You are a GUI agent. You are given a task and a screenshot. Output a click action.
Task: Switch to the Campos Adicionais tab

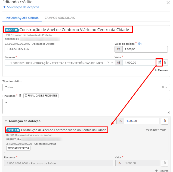pyautogui.click(x=60, y=18)
